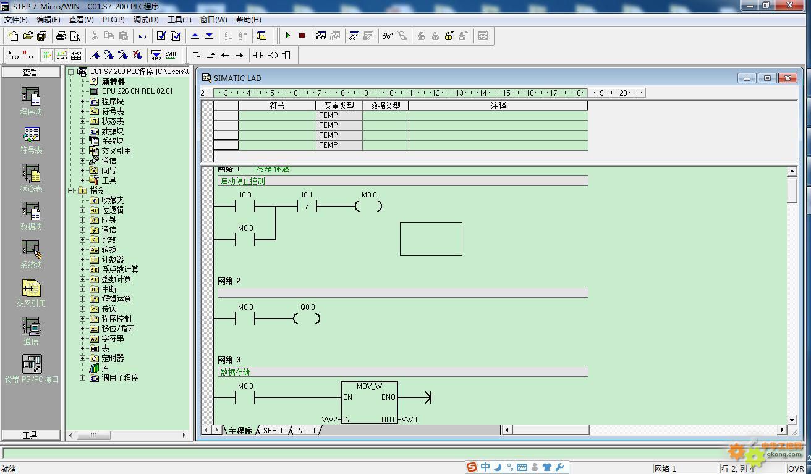Click the green RUN mode icon
The width and height of the screenshot is (811, 474).
(287, 36)
